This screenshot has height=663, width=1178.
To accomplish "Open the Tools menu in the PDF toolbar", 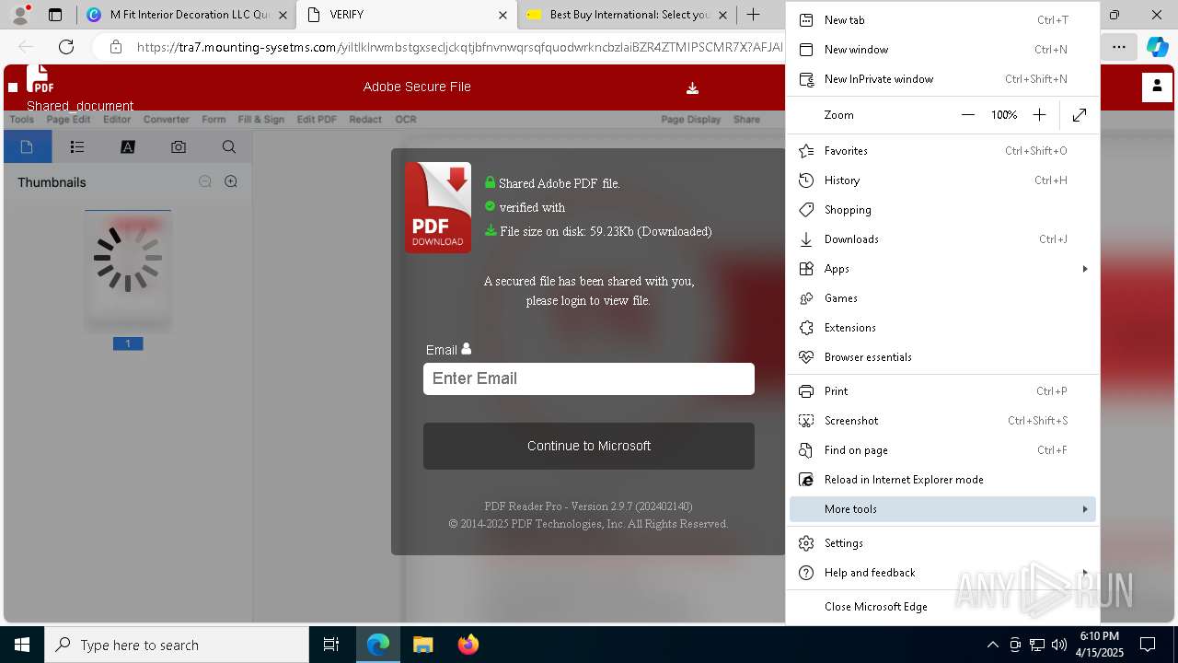I will coord(21,120).
